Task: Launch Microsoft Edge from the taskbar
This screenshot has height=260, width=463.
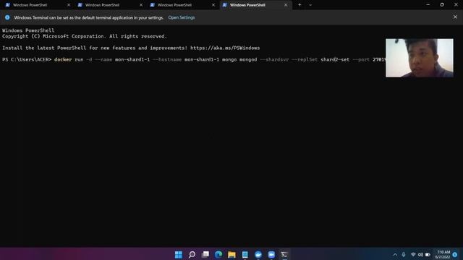Action: click(x=218, y=254)
